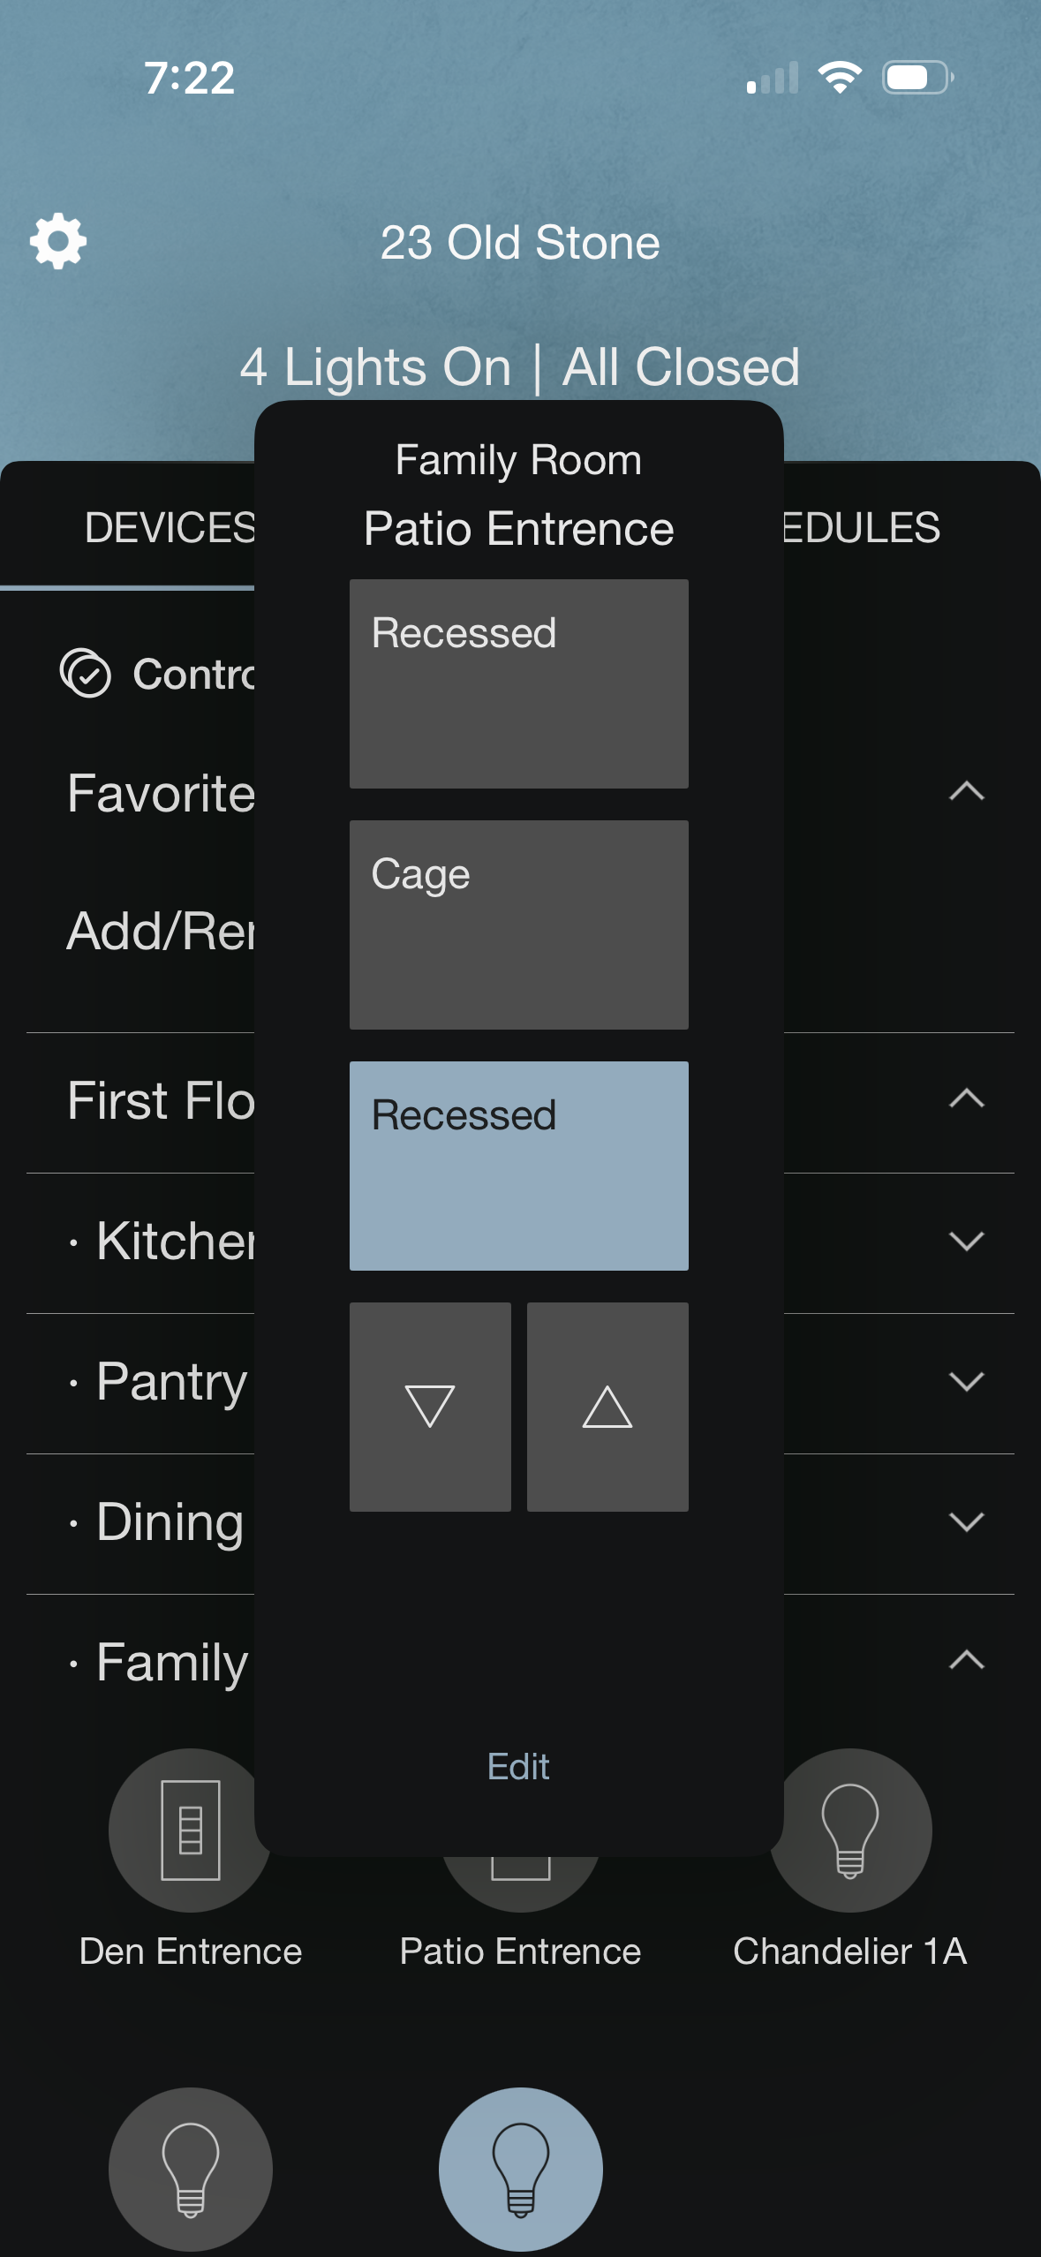The height and width of the screenshot is (2257, 1041).
Task: Switch to the Schedules tab
Action: click(862, 528)
